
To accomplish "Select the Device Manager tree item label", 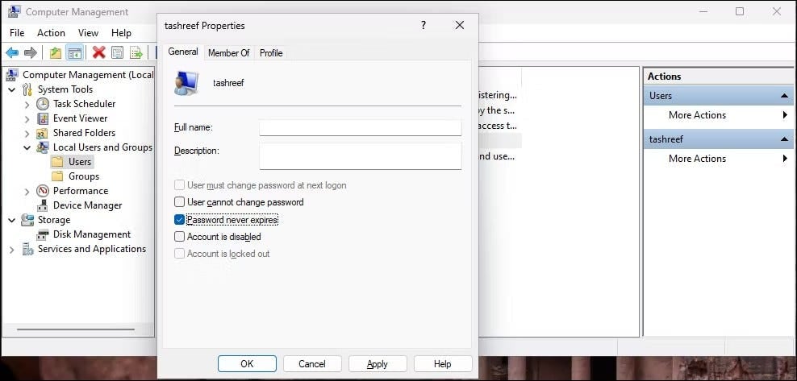I will point(87,205).
